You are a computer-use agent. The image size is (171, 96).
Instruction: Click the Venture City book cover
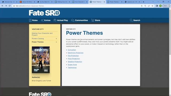pyautogui.click(x=41, y=60)
